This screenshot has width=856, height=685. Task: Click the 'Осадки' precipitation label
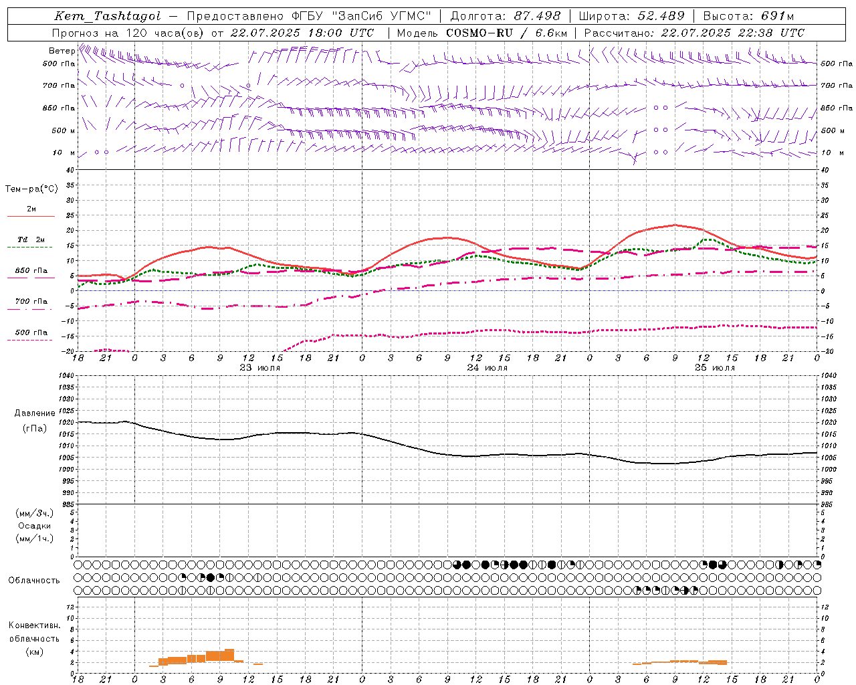[x=34, y=526]
